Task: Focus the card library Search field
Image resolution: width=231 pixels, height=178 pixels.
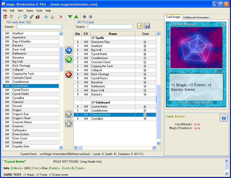Action: point(39,27)
